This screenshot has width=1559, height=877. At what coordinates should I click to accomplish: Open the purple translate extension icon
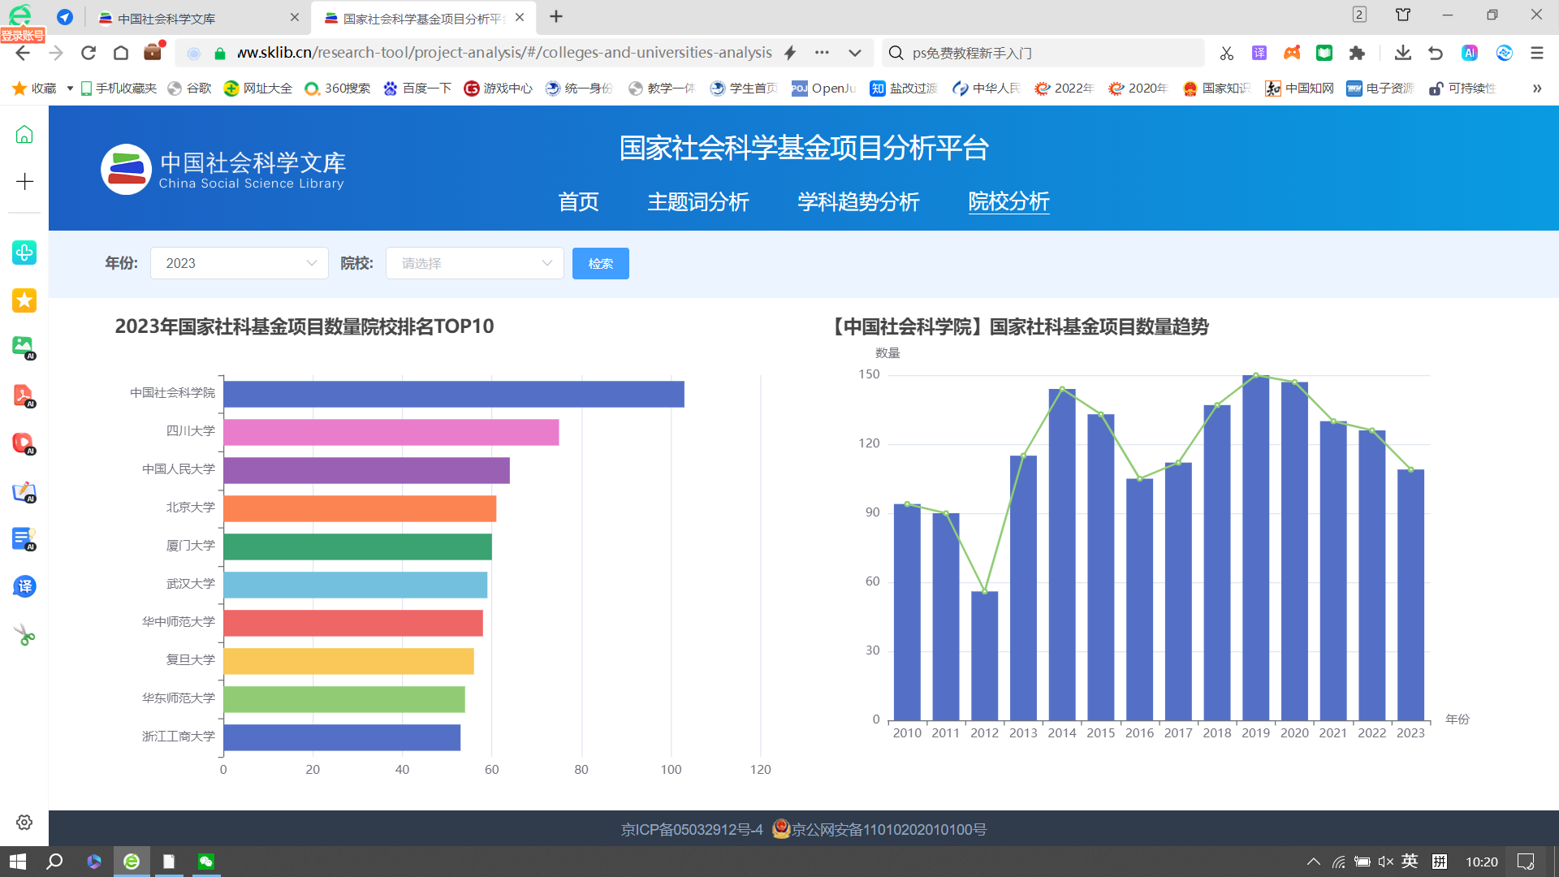(x=1259, y=53)
